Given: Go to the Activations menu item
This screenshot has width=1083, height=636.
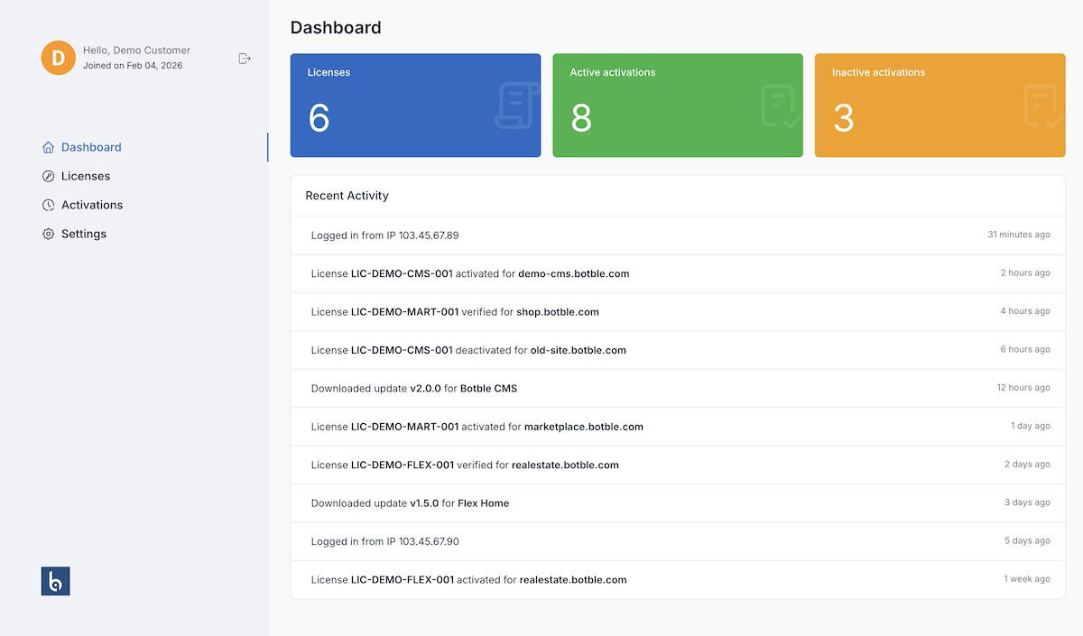Looking at the screenshot, I should (92, 205).
